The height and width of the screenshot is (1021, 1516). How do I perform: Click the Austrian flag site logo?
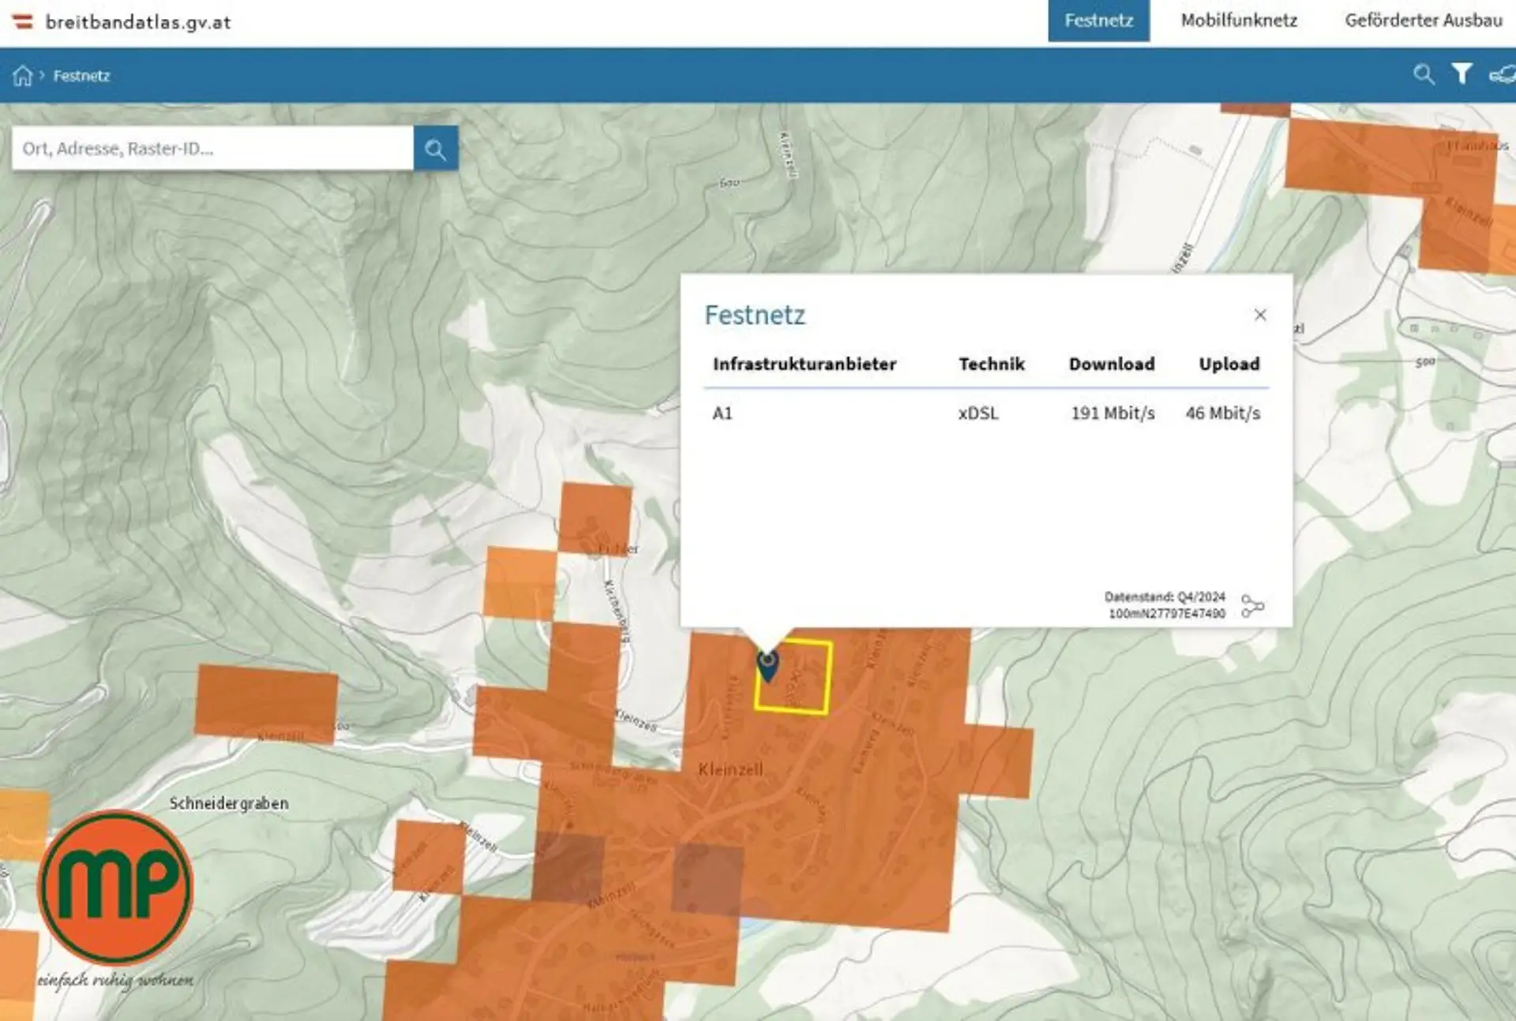coord(23,21)
